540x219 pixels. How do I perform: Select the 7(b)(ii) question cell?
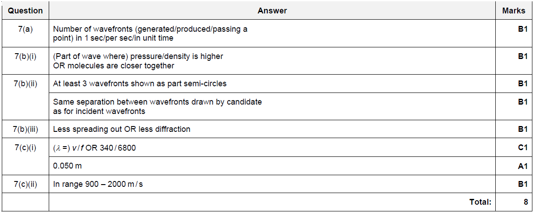tap(25, 84)
